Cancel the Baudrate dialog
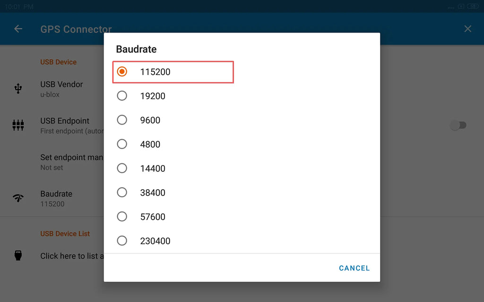 point(354,268)
